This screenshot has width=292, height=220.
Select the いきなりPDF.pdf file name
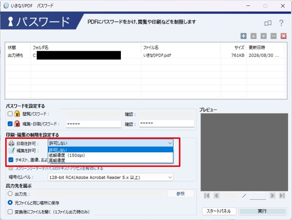pyautogui.click(x=157, y=55)
